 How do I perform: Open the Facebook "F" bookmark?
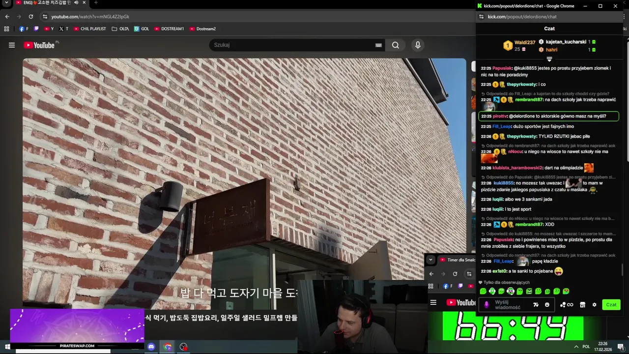(x=24, y=29)
